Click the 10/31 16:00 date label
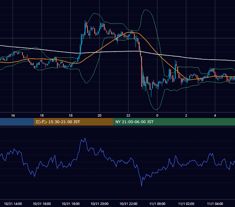Viewport: 235px width, 207px height. 42,204
